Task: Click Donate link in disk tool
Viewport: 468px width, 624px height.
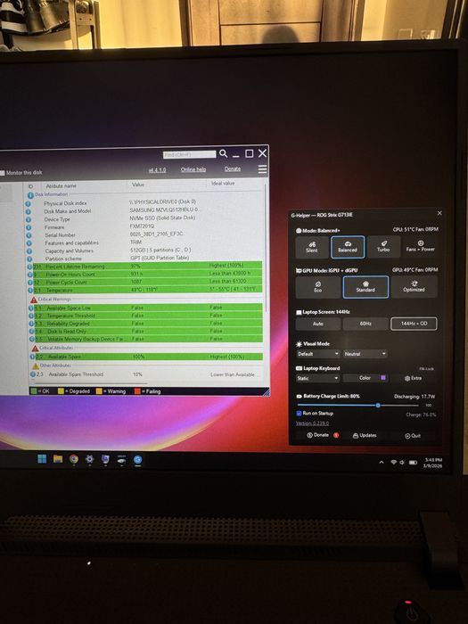Action: [233, 168]
